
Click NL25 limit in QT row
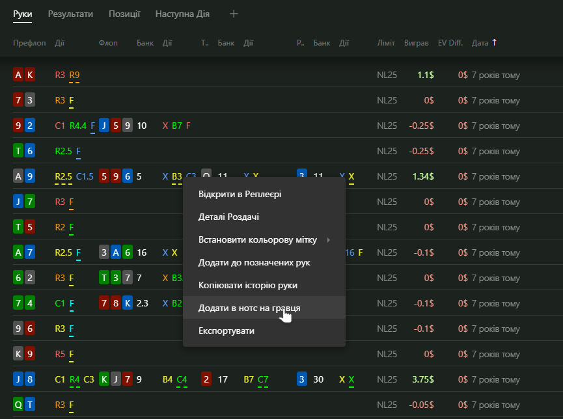387,405
